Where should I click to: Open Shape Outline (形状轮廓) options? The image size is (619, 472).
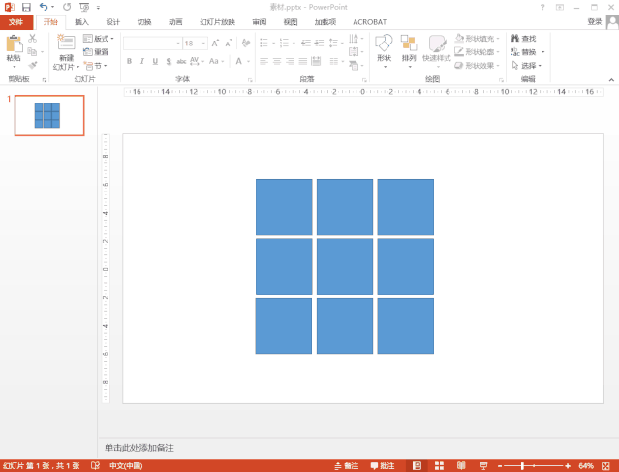[477, 51]
